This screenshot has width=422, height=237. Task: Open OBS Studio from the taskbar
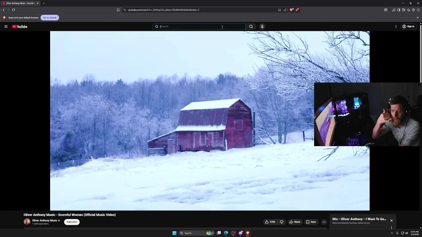point(233,233)
